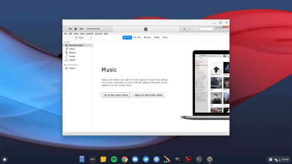Open the Account menu
The height and width of the screenshot is (164, 292).
point(99,34)
